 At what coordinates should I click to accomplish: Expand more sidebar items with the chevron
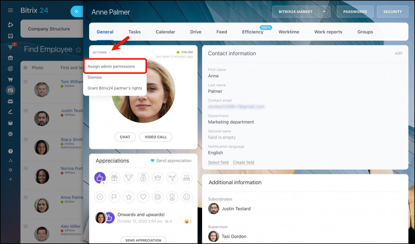[10, 134]
